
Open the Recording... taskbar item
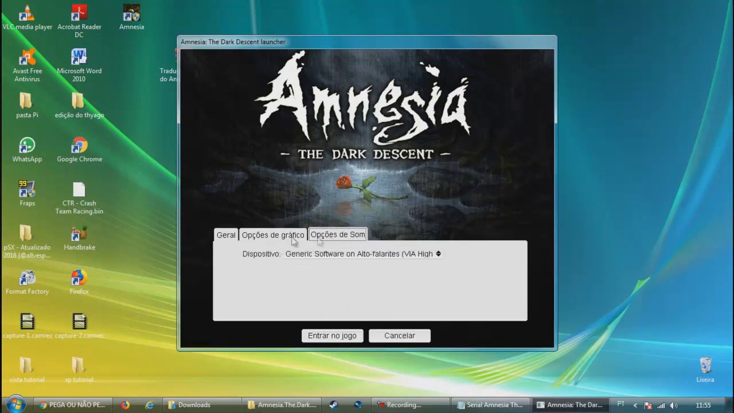coord(410,404)
